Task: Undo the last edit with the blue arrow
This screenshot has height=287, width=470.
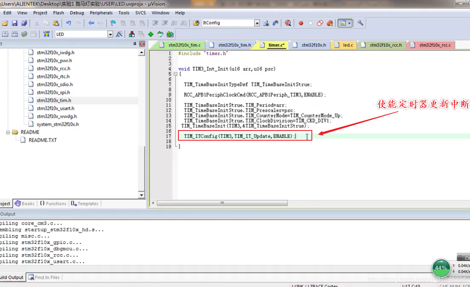Action: (x=69, y=23)
